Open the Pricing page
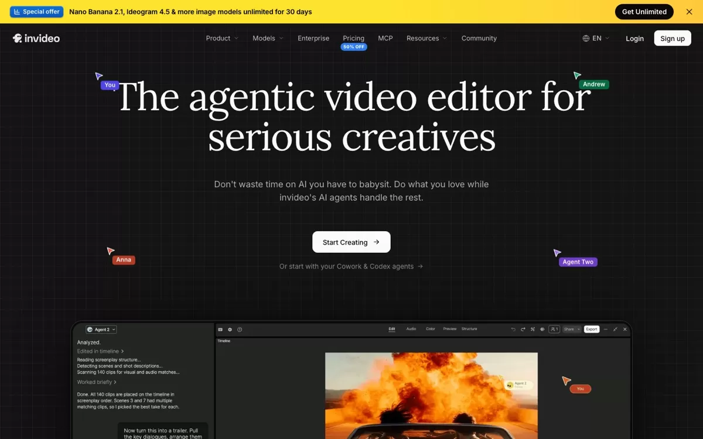This screenshot has height=439, width=703. (353, 38)
